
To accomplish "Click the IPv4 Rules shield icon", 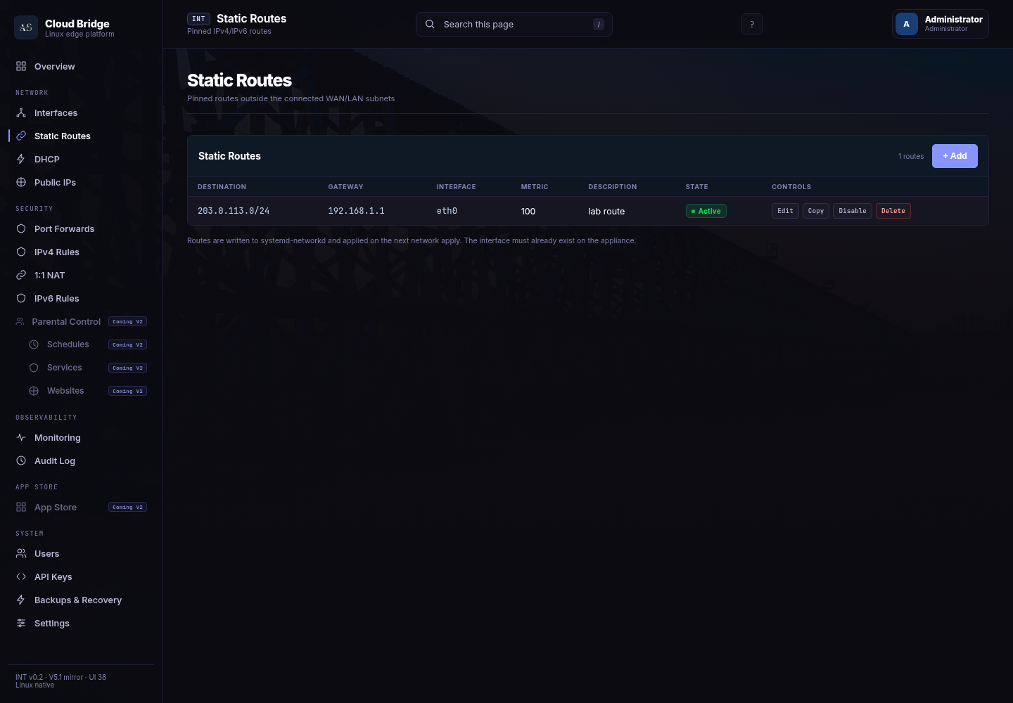I will [x=21, y=252].
